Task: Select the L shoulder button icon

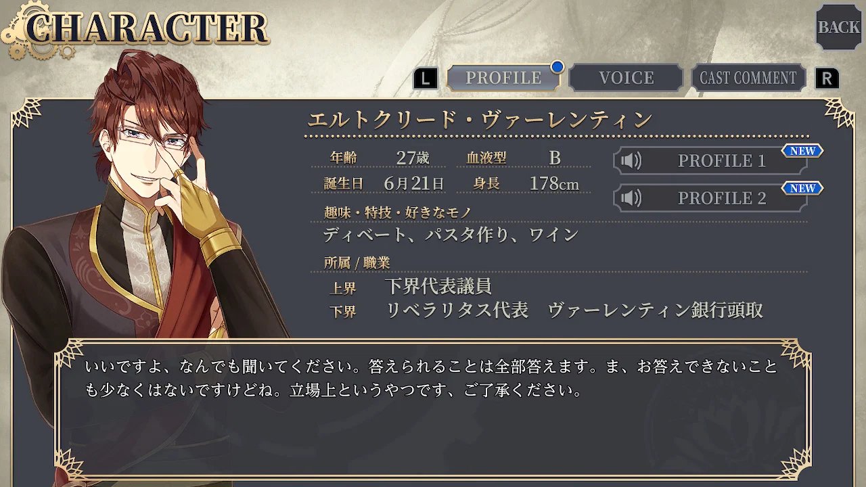Action: click(x=425, y=78)
